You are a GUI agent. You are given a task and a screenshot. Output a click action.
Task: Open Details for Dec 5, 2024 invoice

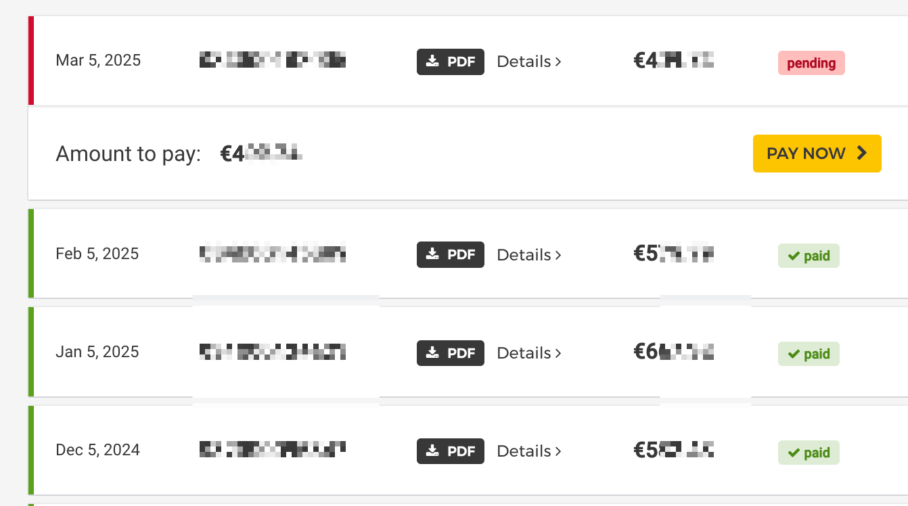pyautogui.click(x=529, y=451)
